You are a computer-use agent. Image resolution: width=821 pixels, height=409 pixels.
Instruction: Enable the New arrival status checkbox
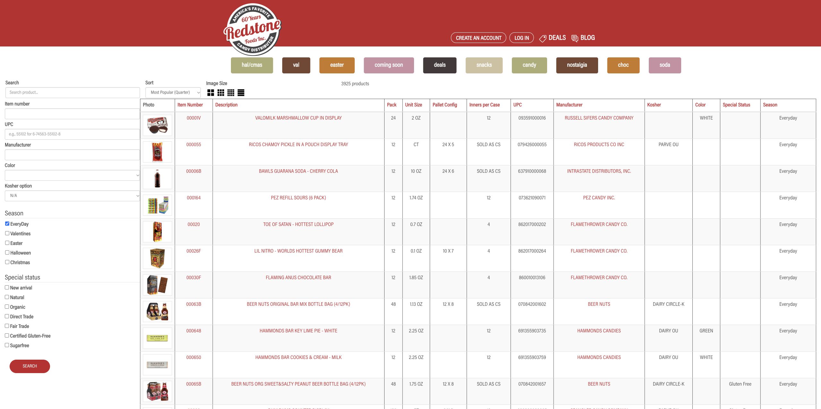pyautogui.click(x=7, y=288)
